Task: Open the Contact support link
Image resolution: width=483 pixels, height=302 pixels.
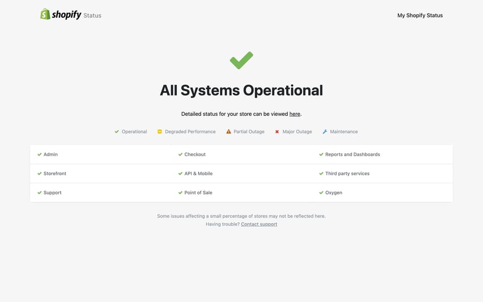Action: tap(259, 224)
